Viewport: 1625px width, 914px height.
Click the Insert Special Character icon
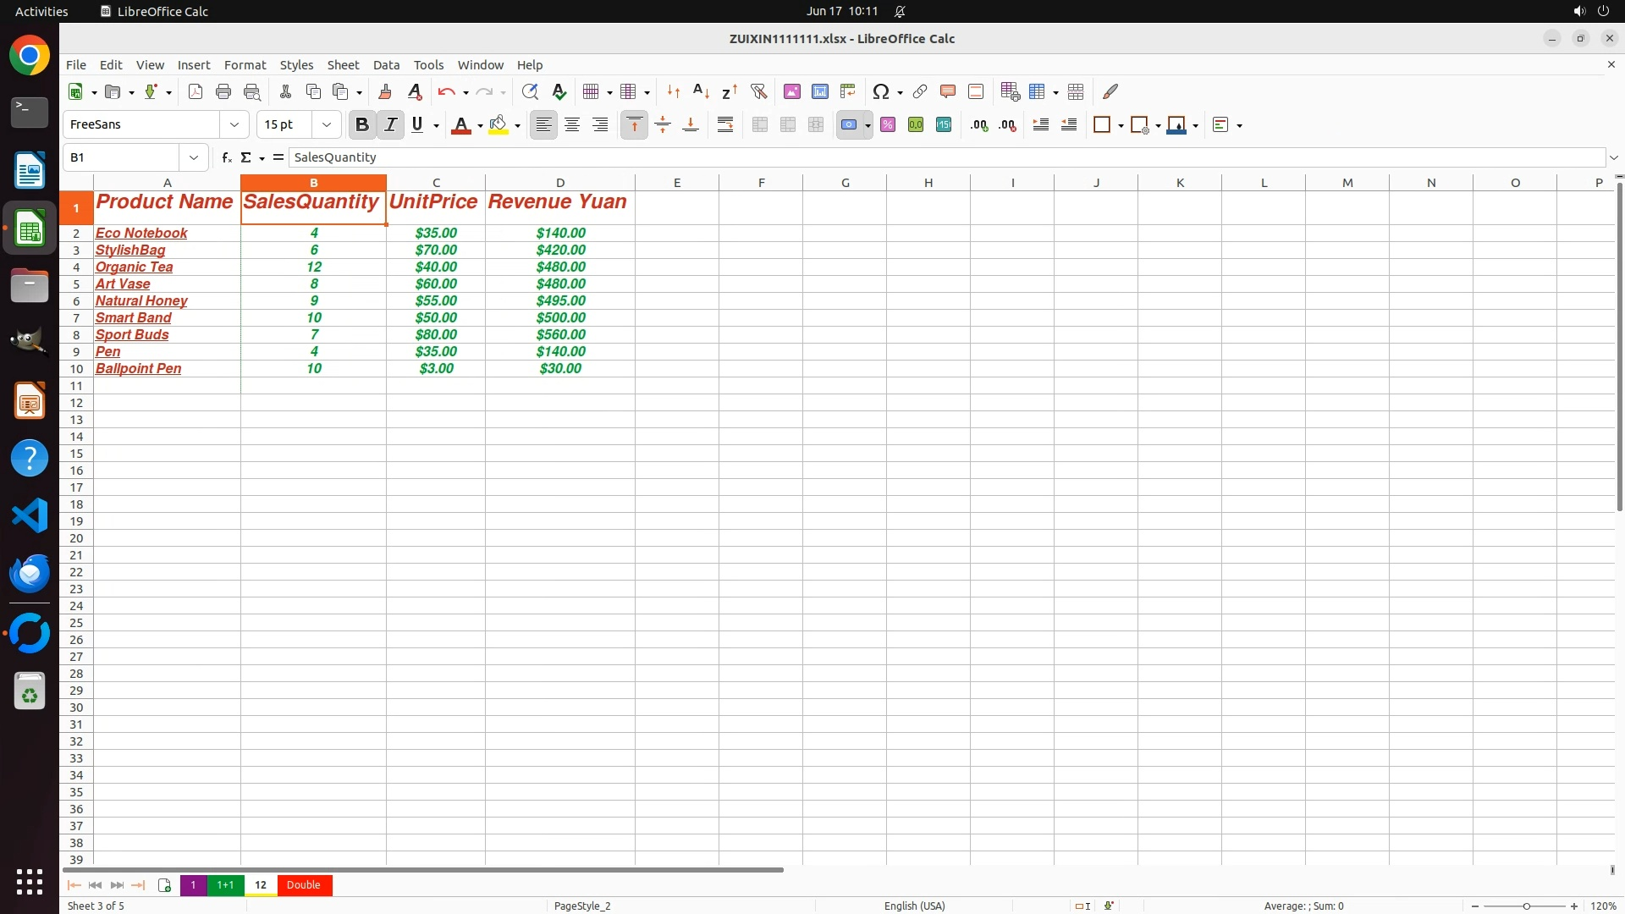[880, 91]
